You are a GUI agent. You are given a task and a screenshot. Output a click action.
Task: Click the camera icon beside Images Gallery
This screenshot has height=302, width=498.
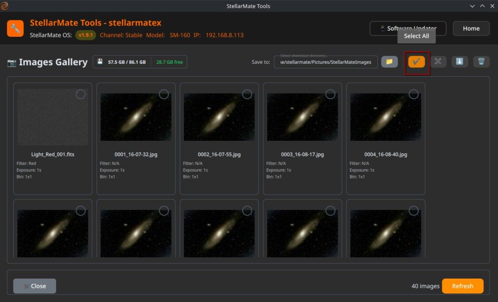(x=12, y=63)
